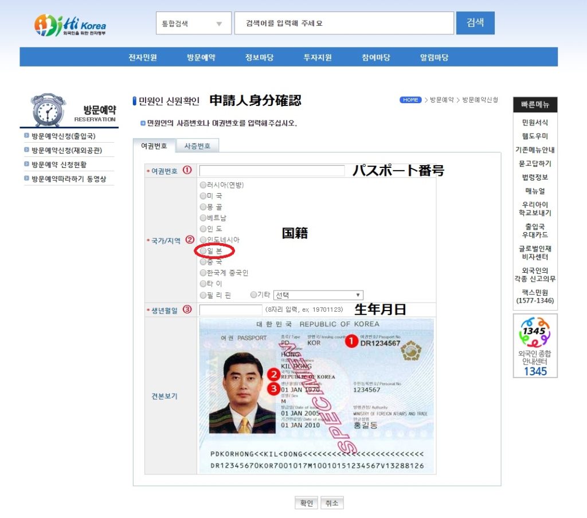This screenshot has width=587, height=518.
Task: Select the 미 국 radio button
Action: tap(203, 196)
